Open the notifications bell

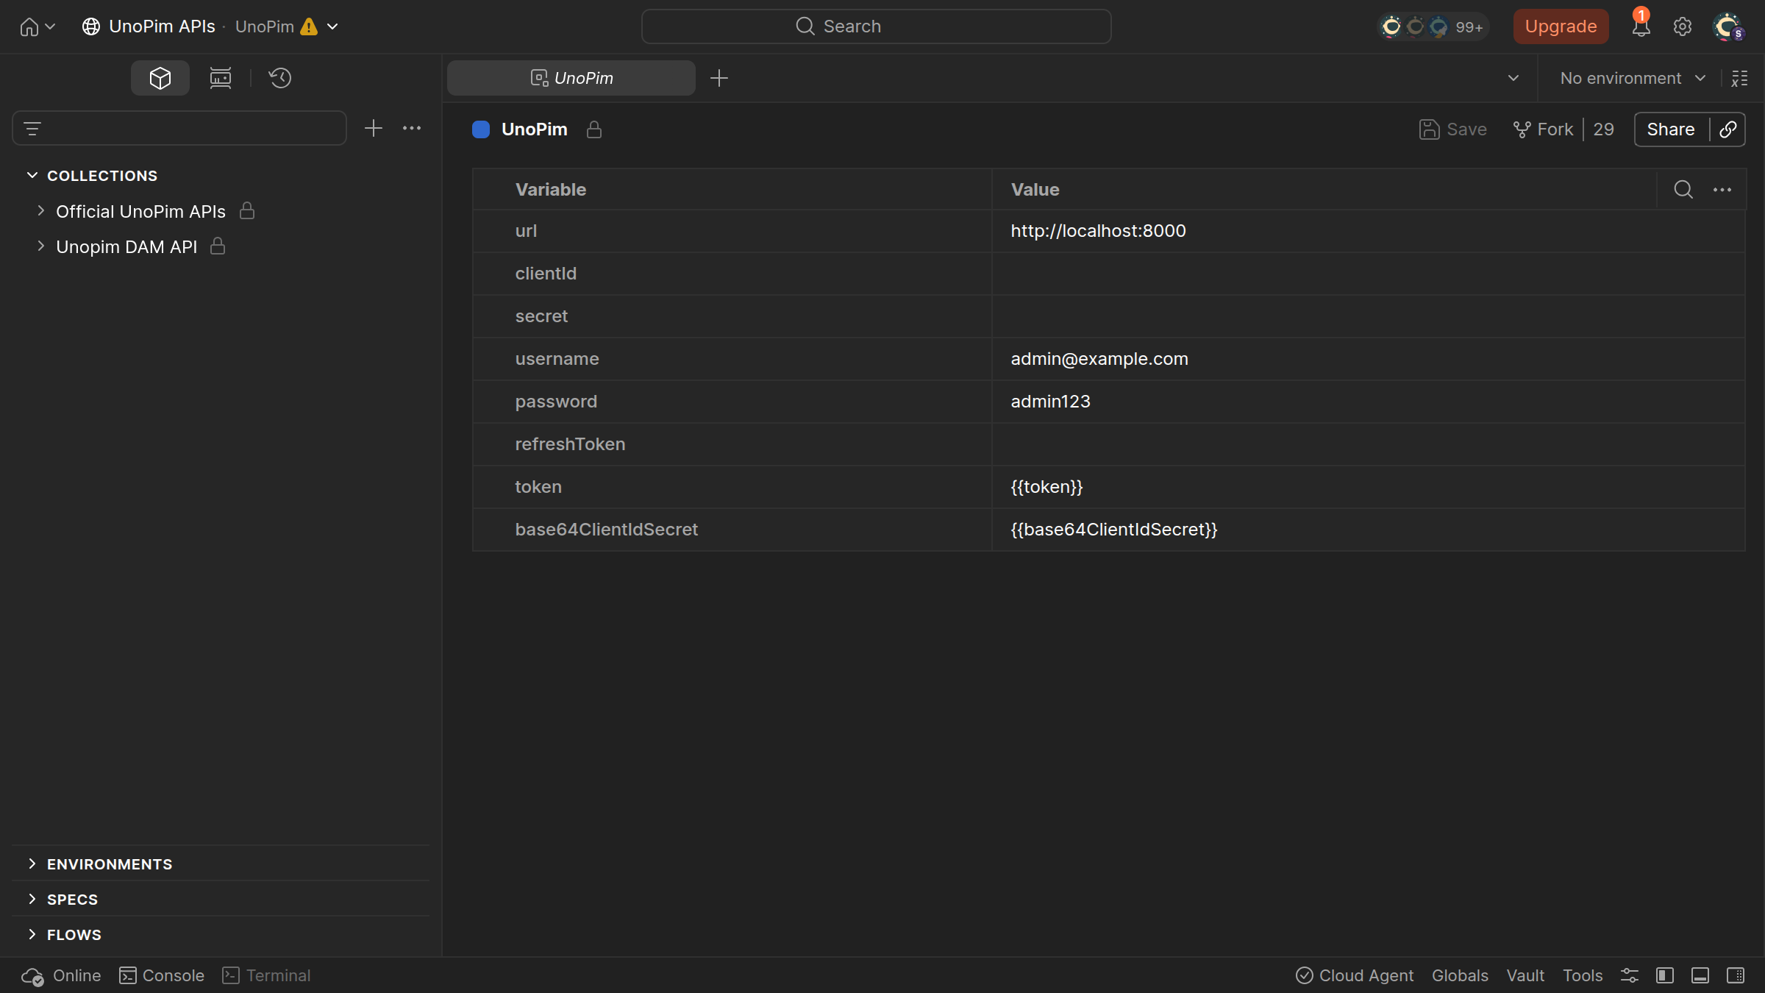[1641, 26]
